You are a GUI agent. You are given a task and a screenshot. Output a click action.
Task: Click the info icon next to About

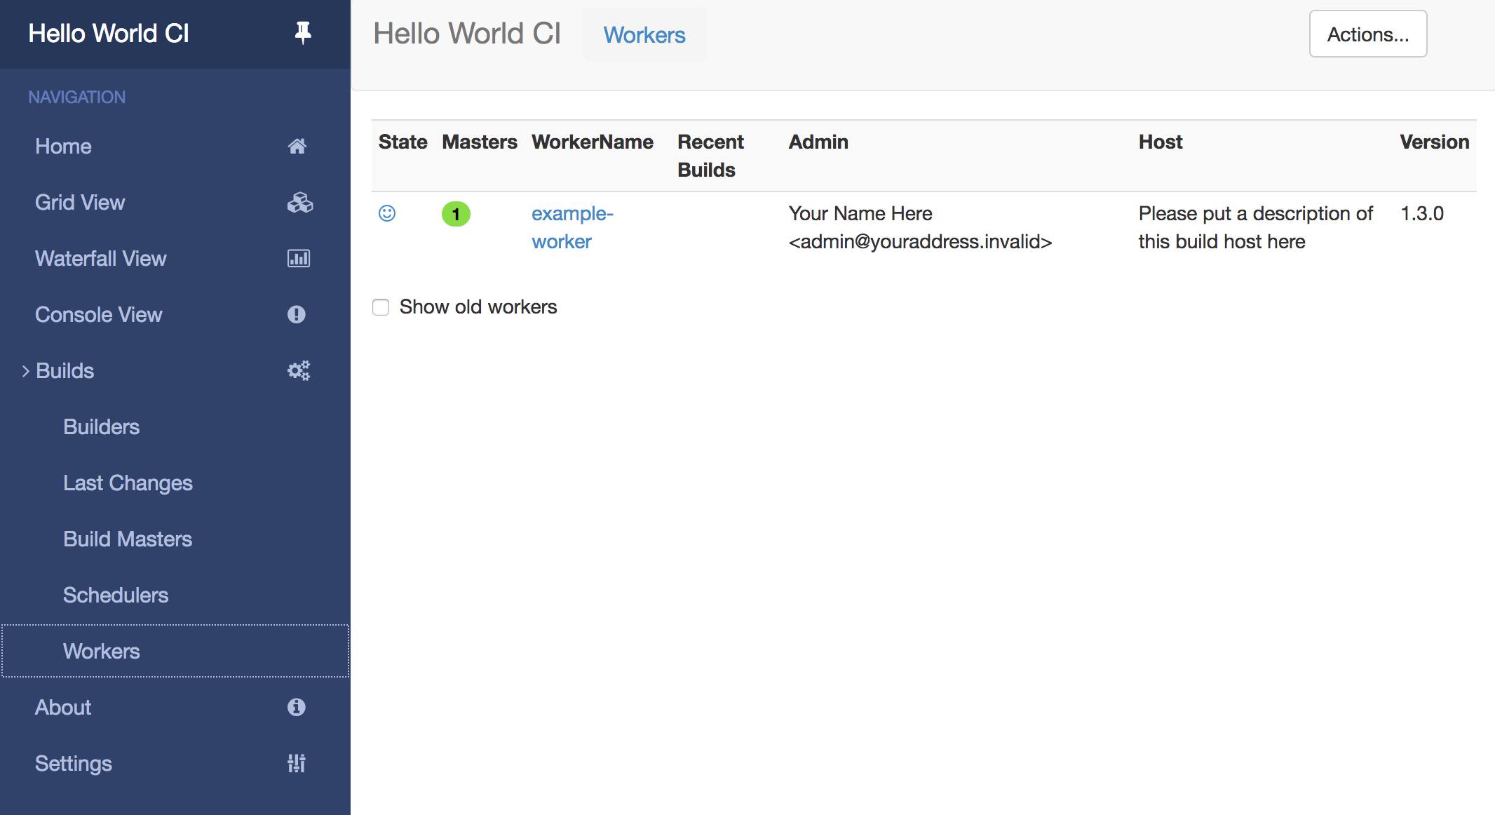297,707
